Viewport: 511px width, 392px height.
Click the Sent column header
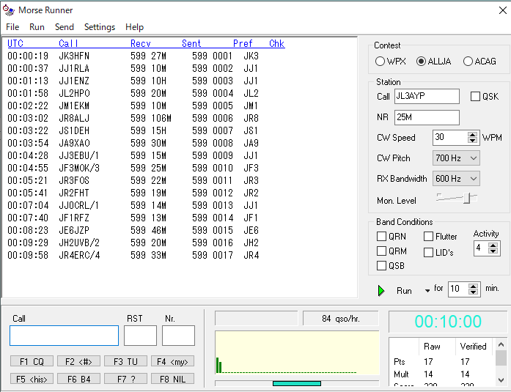pyautogui.click(x=191, y=43)
